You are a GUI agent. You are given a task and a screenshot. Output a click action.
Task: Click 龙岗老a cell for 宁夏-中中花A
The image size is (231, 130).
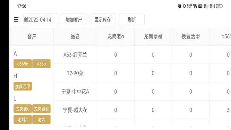tap(116, 91)
